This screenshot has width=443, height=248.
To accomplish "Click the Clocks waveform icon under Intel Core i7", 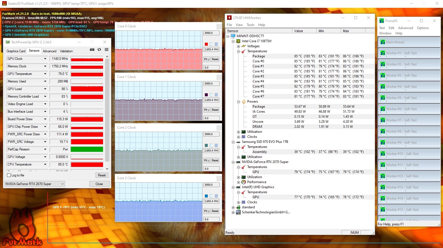I will click(x=244, y=137).
